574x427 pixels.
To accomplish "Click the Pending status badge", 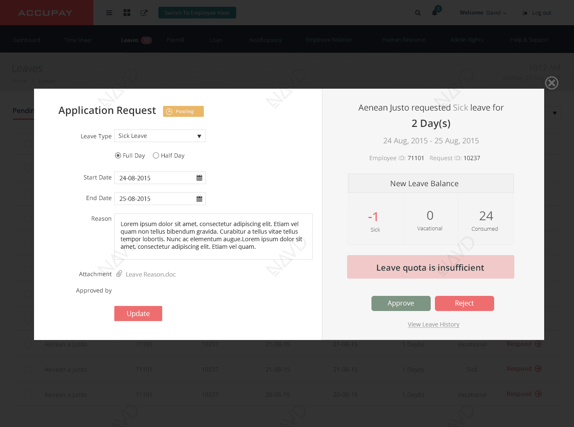I will (x=183, y=111).
